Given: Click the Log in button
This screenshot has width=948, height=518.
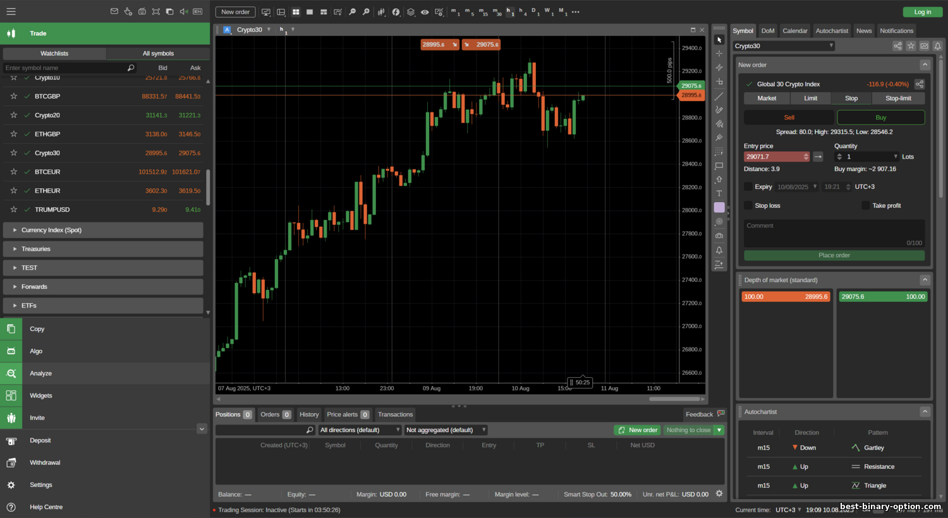Looking at the screenshot, I should (922, 12).
